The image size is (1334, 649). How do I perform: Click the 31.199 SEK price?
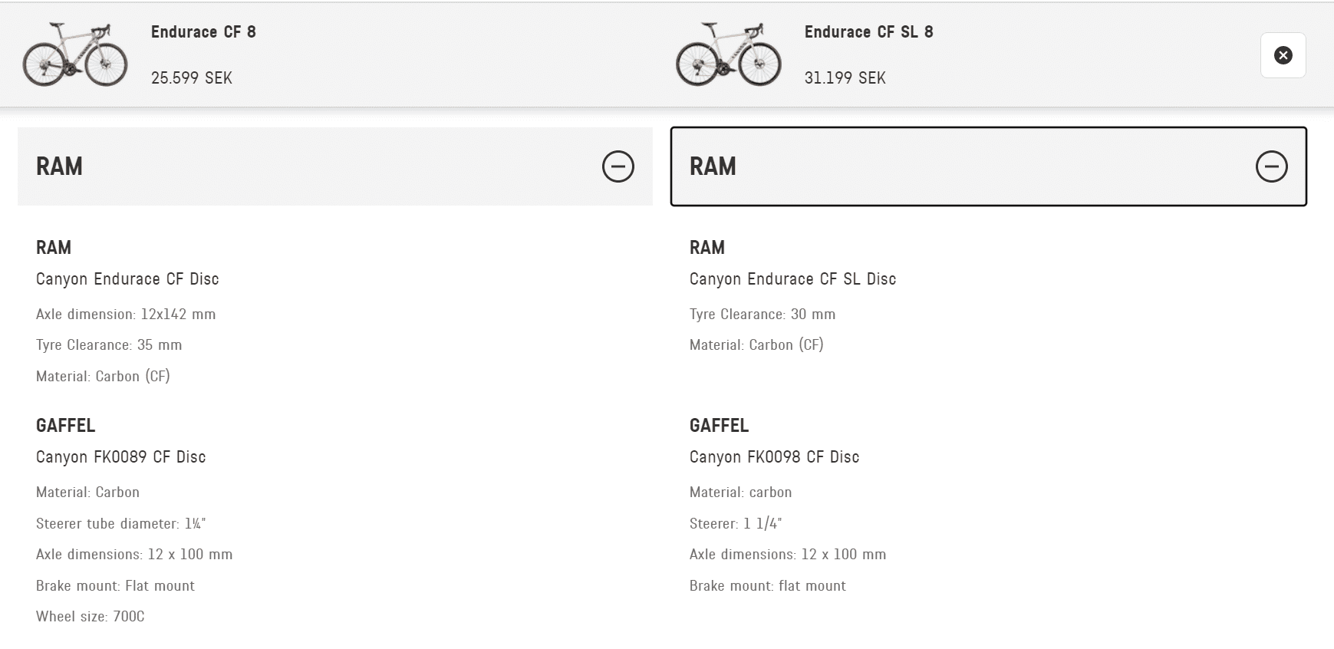845,78
